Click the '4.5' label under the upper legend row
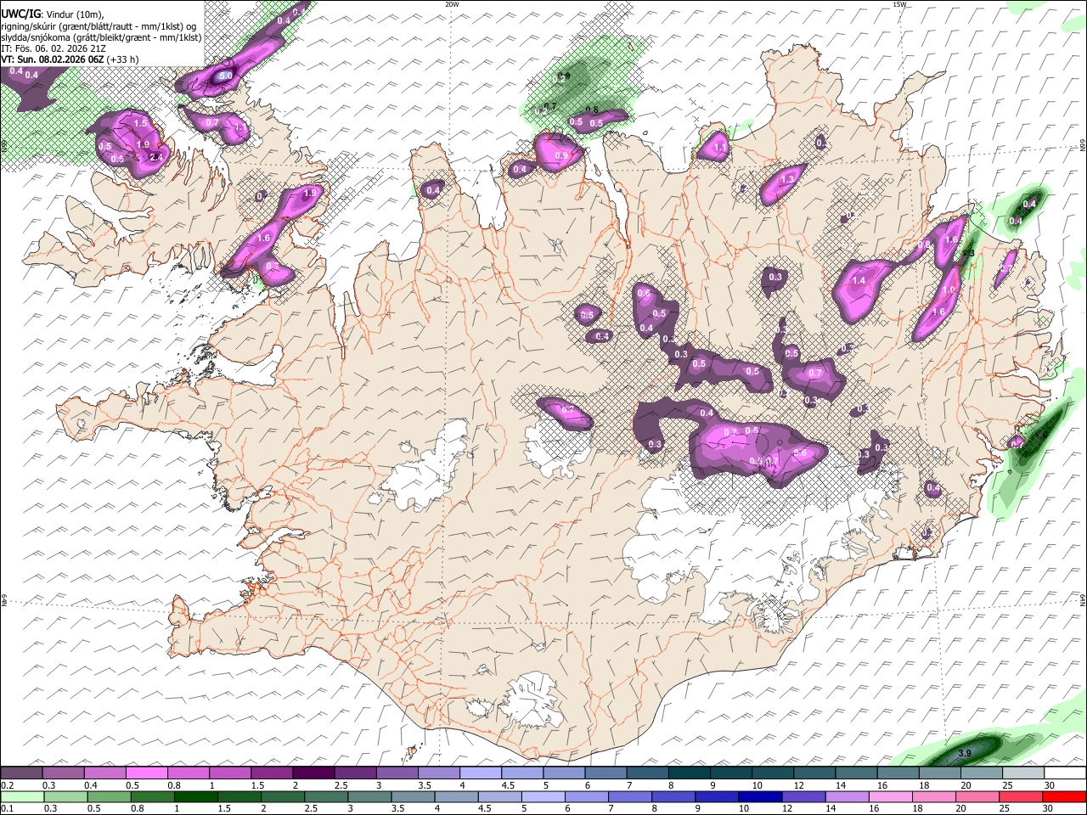Screen dimensions: 1087x815 [508, 785]
